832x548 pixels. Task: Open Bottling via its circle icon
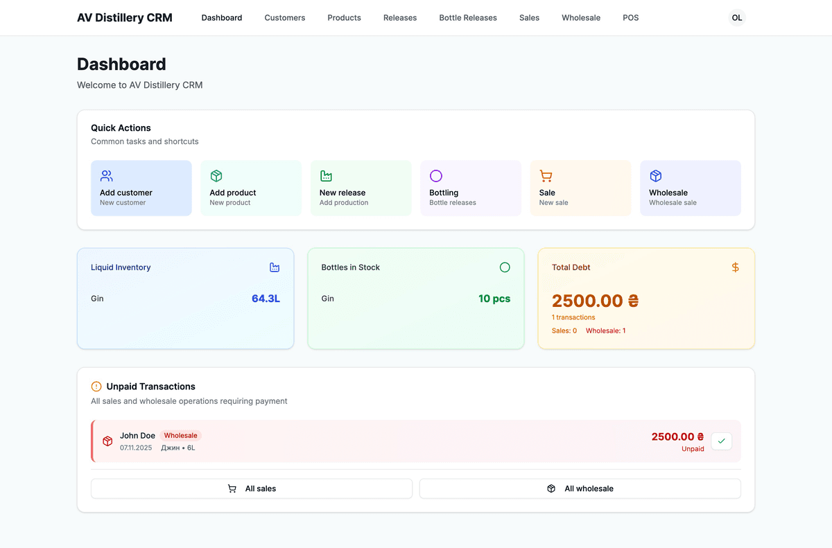[x=435, y=176]
